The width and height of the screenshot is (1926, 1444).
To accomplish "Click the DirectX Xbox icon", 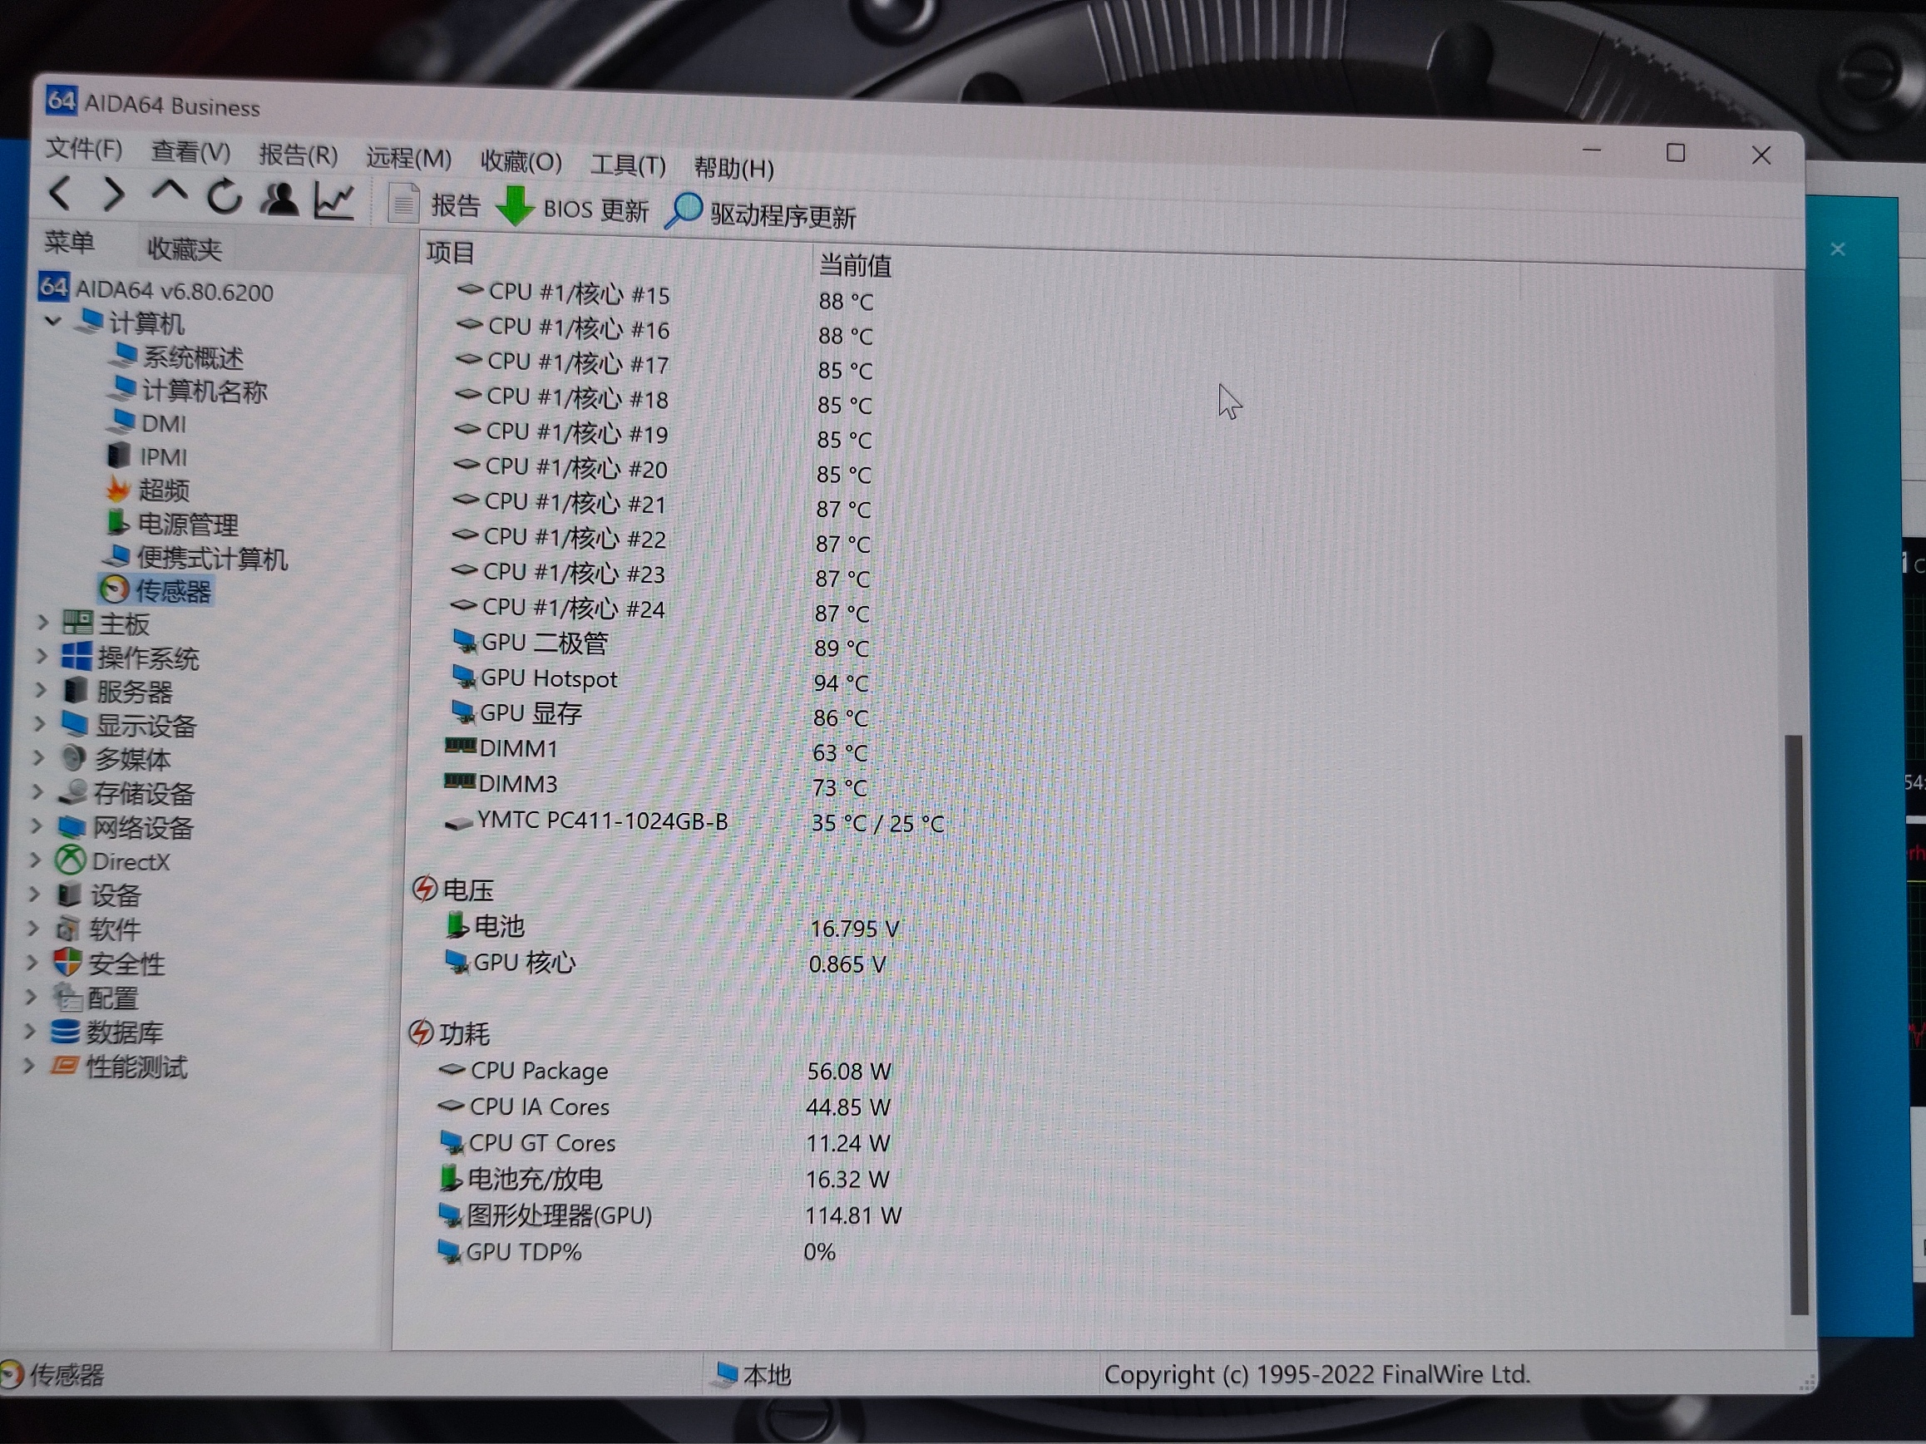I will pyautogui.click(x=70, y=860).
